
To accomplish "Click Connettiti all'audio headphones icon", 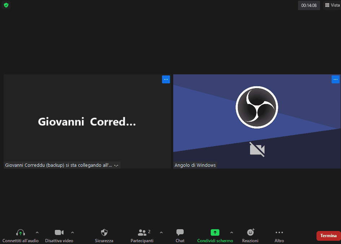I will click(x=21, y=233).
